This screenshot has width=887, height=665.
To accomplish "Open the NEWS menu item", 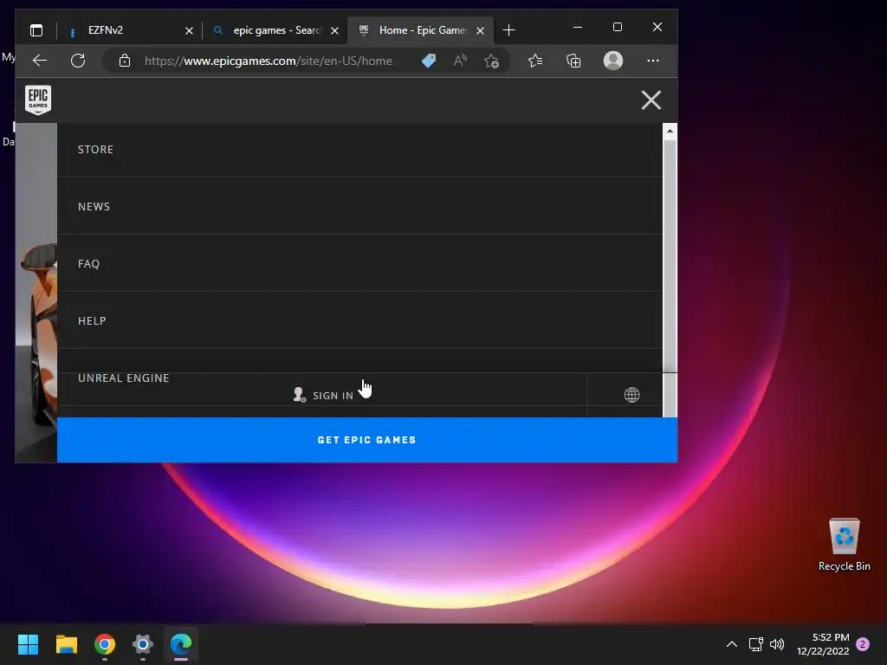I will click(x=359, y=206).
